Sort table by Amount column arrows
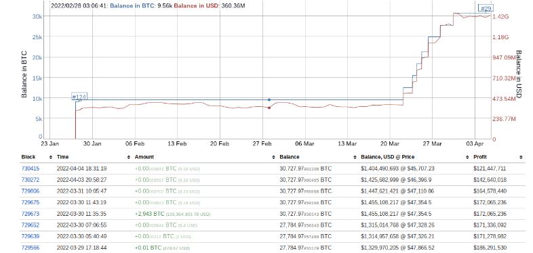The height and width of the screenshot is (253, 533). pos(274,157)
